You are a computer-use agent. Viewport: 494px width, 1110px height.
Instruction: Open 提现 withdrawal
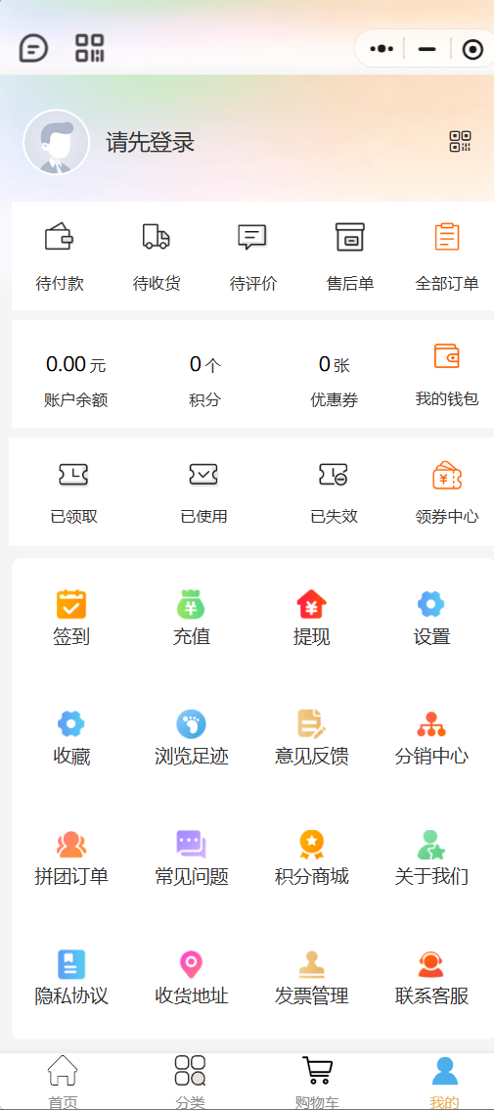click(x=311, y=618)
